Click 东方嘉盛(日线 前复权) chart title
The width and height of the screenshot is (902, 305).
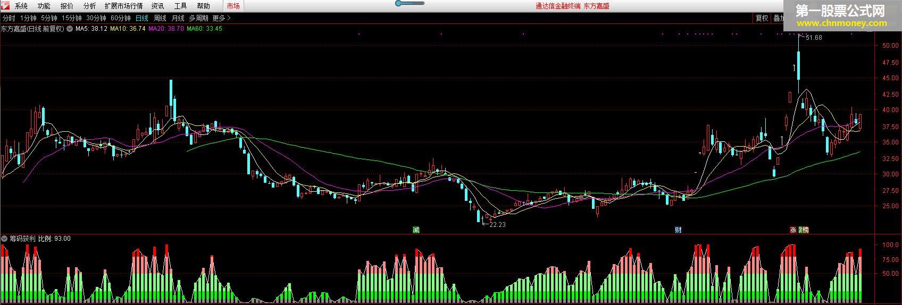[x=32, y=29]
